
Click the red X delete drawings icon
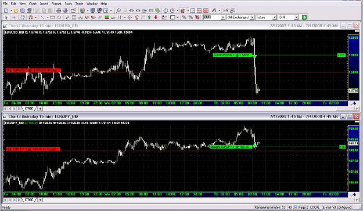pos(197,17)
